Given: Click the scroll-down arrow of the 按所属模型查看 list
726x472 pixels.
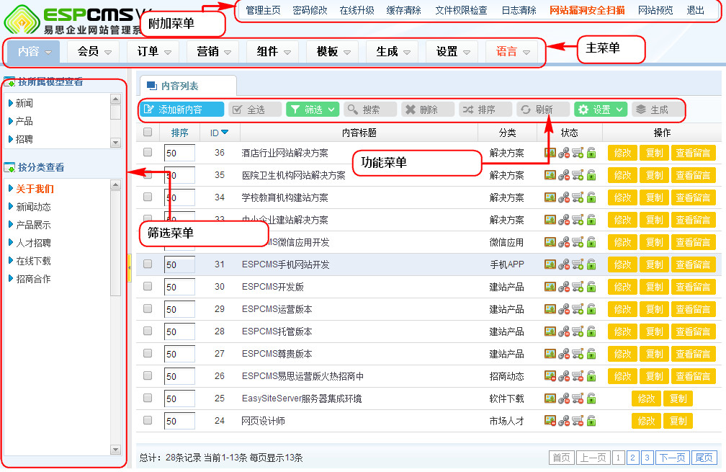Looking at the screenshot, I should [116, 143].
